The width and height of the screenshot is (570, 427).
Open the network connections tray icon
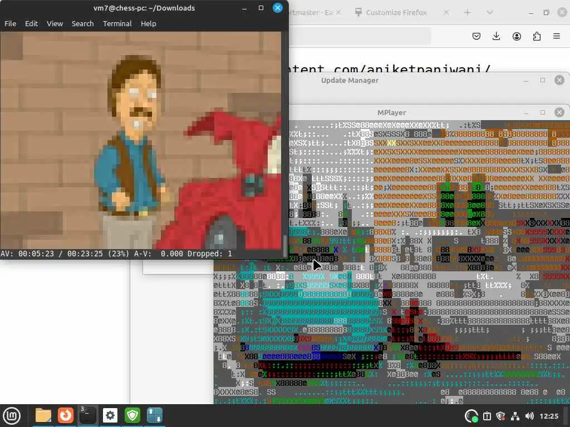tap(515, 416)
